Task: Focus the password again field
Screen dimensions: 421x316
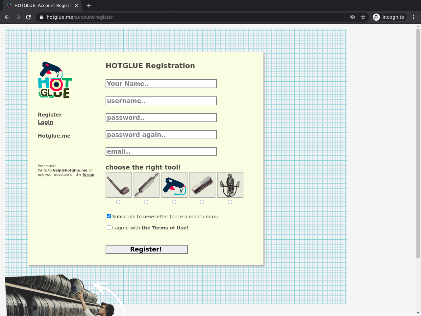Action: point(161,135)
